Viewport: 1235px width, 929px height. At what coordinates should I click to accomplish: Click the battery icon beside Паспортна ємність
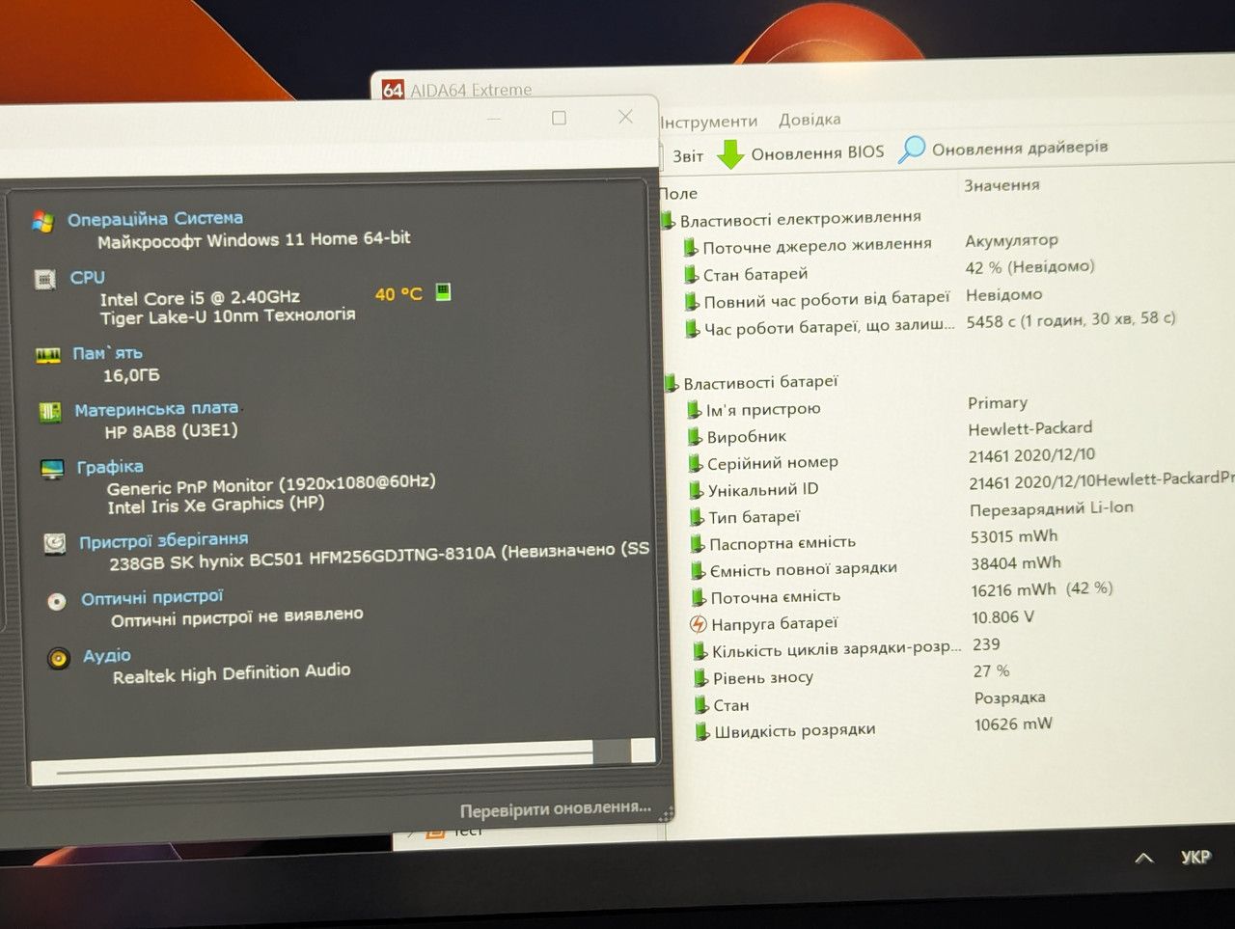[x=698, y=544]
